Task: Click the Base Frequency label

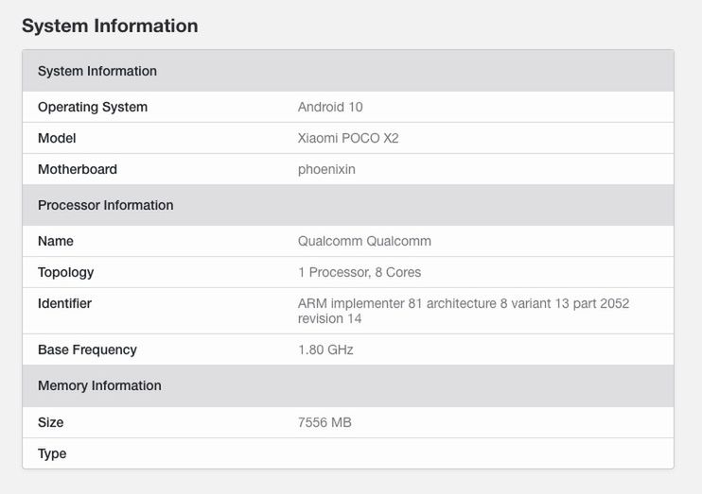Action: coord(87,350)
